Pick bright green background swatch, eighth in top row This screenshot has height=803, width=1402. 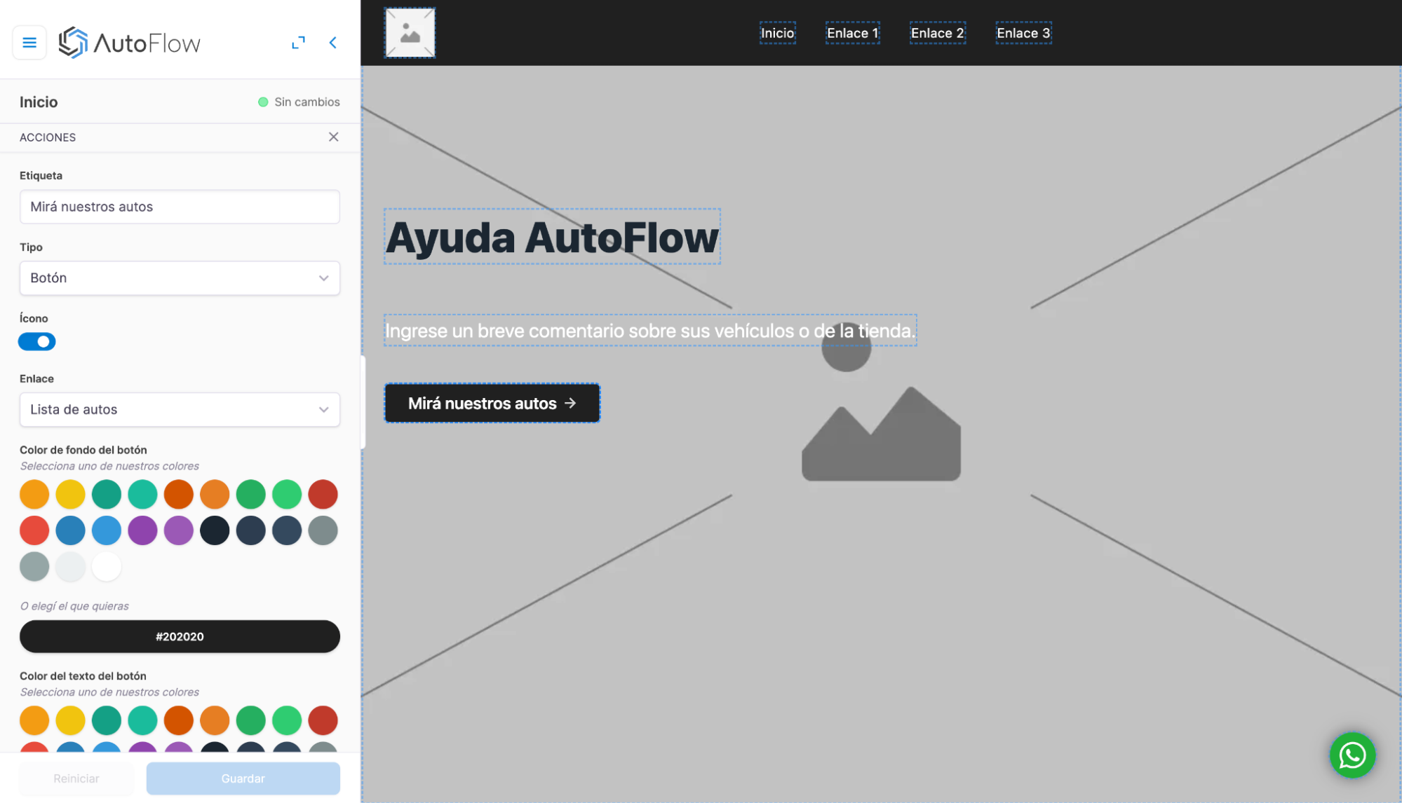[287, 494]
